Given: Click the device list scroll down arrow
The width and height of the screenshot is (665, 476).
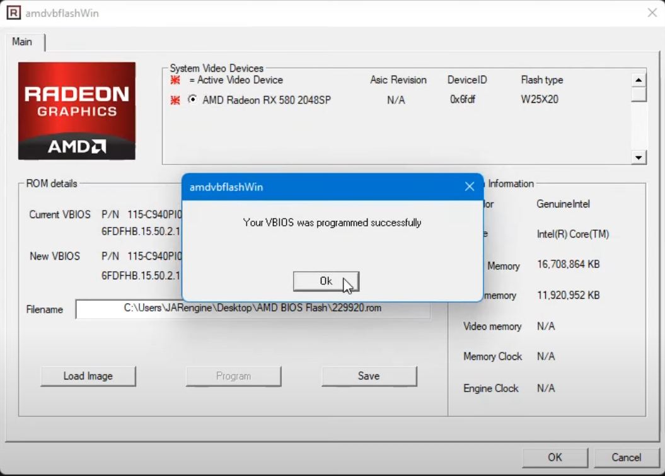Looking at the screenshot, I should [x=639, y=158].
